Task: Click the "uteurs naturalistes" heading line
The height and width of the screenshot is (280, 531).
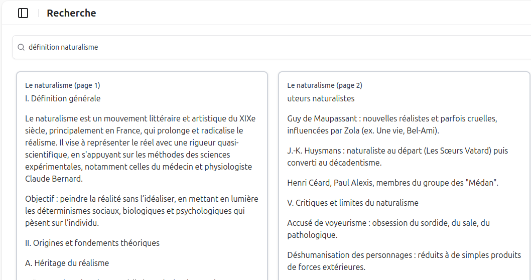Action: [x=321, y=98]
